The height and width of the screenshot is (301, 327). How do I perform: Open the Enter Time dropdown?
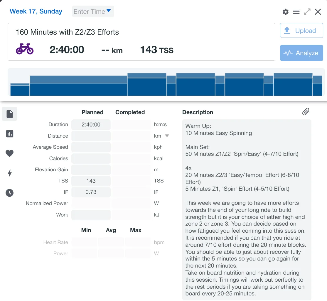93,11
